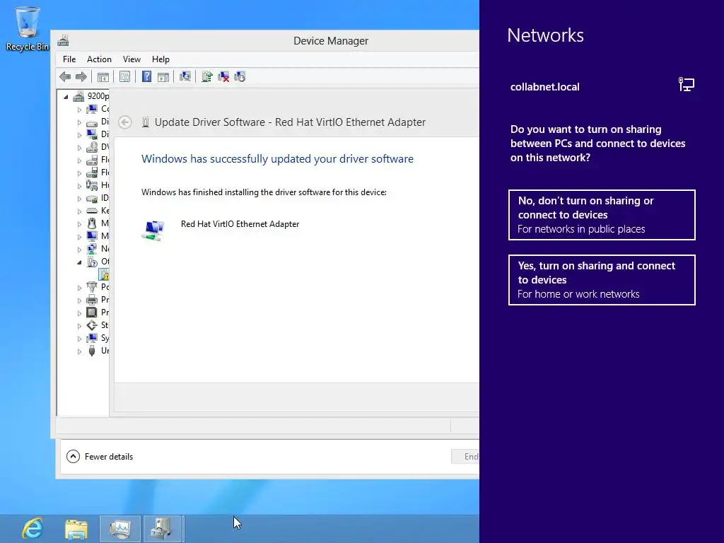Image resolution: width=724 pixels, height=543 pixels.
Task: Click the "Windows has successfully updated" heading
Action: click(277, 159)
